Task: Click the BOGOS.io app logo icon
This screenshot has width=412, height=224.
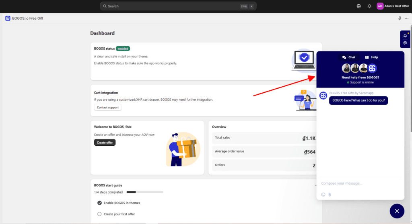Action: [x=8, y=18]
